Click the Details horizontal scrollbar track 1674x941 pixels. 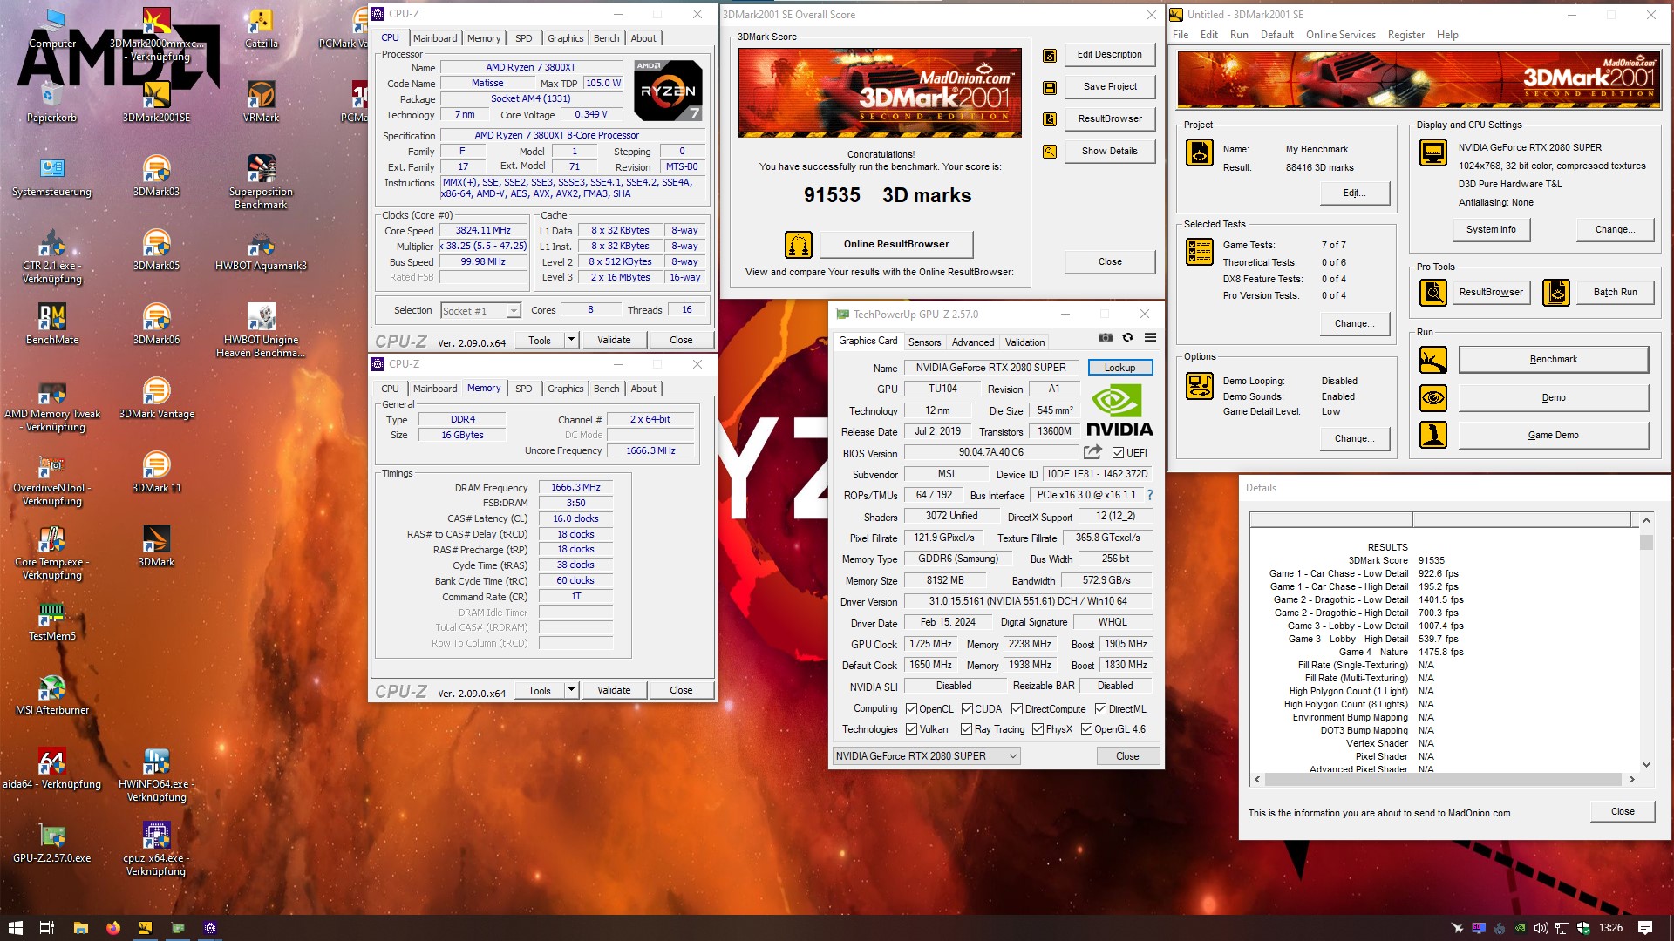1443,780
